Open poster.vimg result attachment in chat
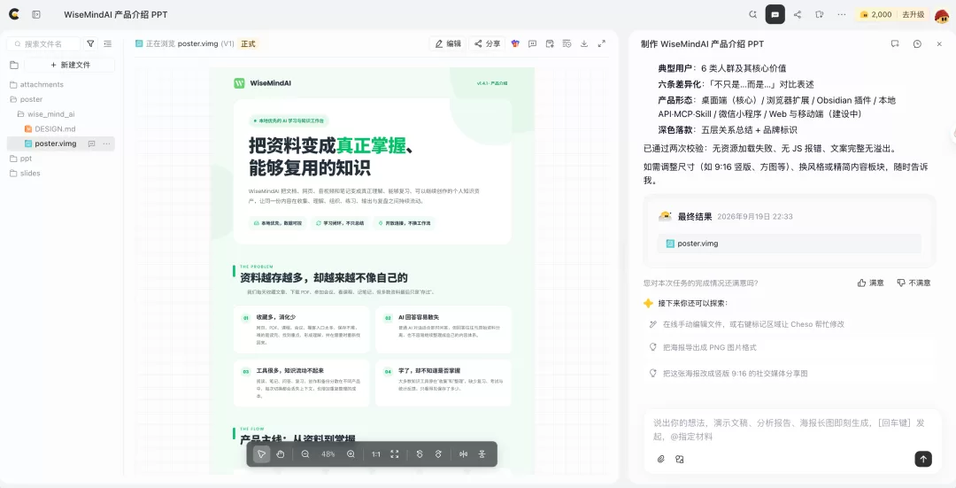 789,244
